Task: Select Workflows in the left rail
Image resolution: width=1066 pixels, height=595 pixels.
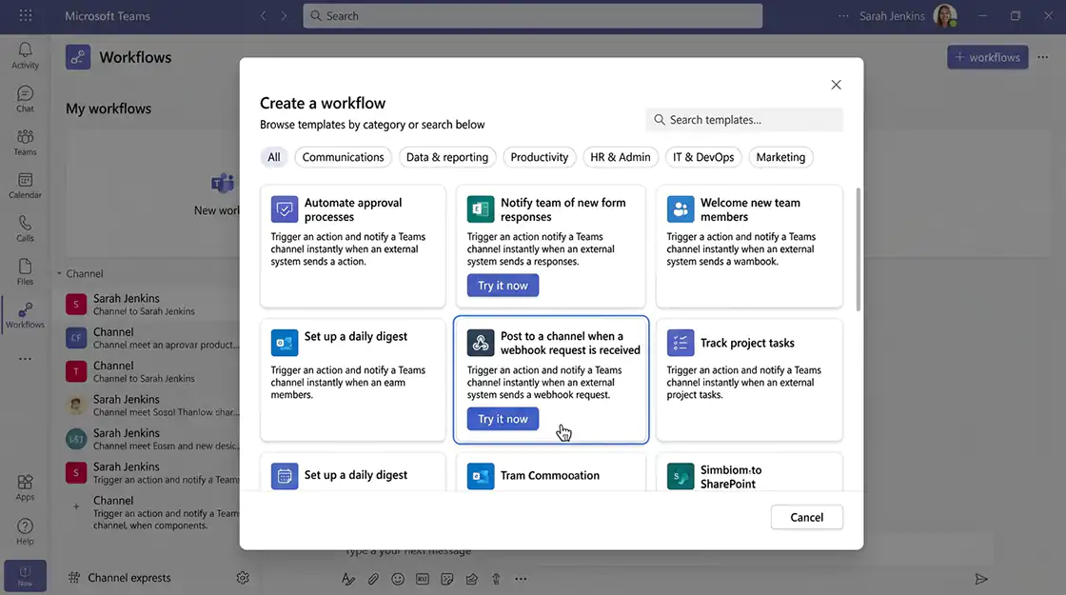Action: pos(25,315)
